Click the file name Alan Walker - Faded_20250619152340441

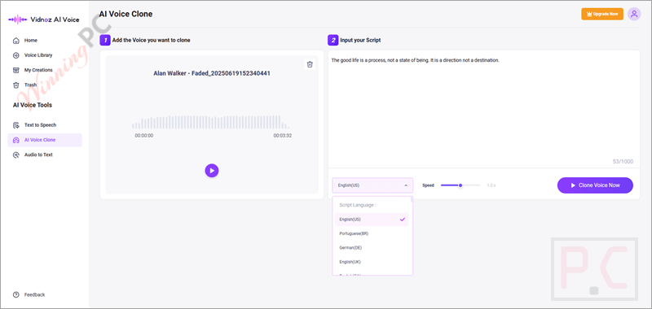point(212,73)
